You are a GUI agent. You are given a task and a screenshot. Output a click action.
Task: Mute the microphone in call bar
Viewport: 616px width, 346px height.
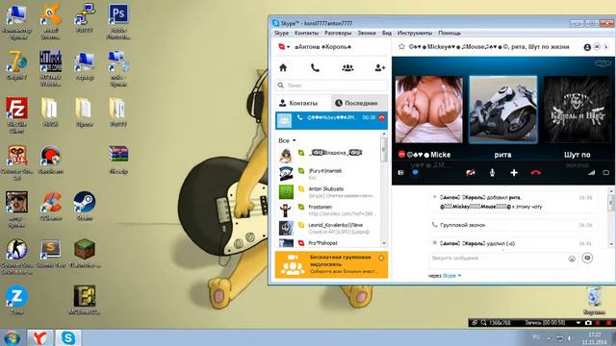(492, 173)
